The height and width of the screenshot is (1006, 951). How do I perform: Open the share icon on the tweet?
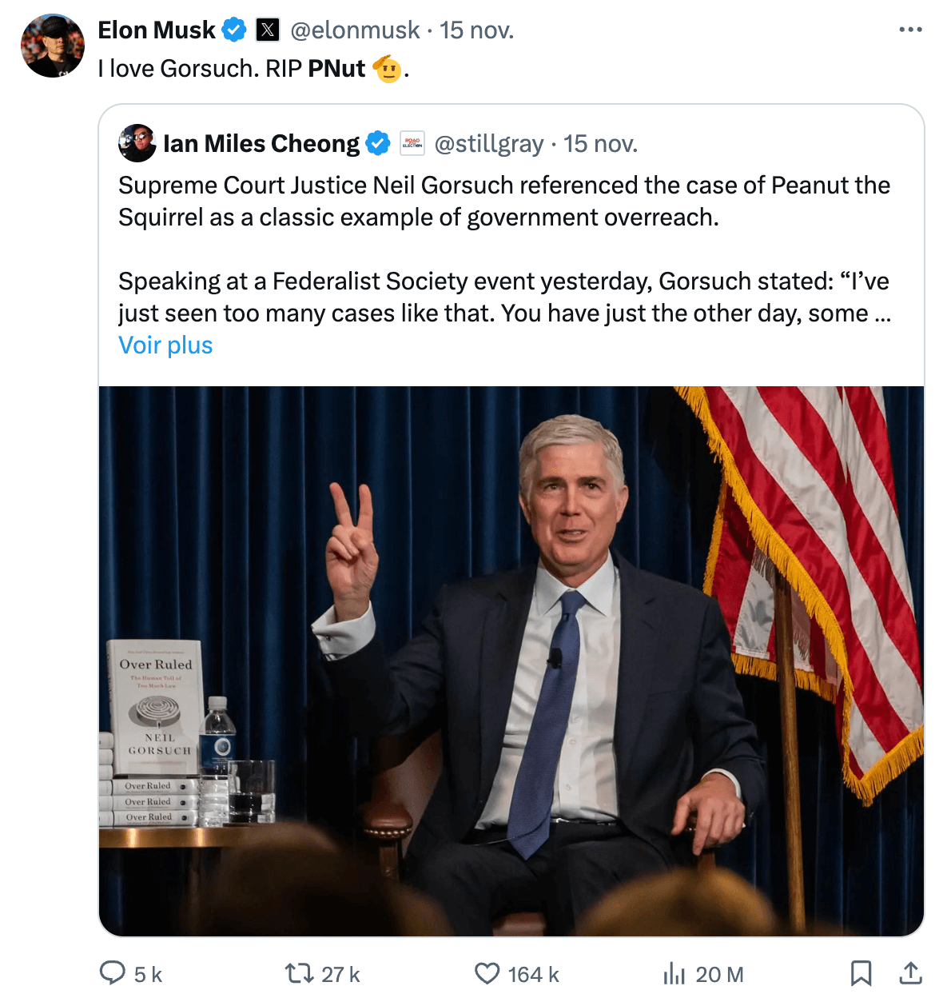click(x=910, y=973)
